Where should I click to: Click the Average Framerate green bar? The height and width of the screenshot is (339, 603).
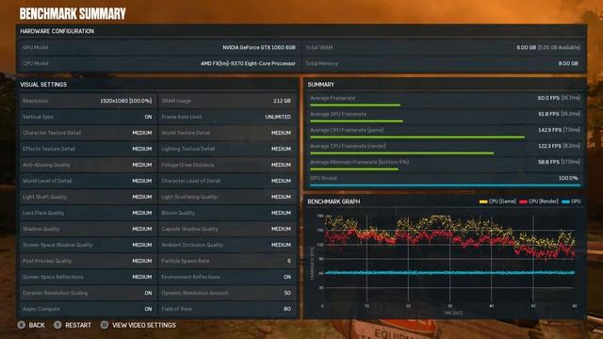coord(355,105)
